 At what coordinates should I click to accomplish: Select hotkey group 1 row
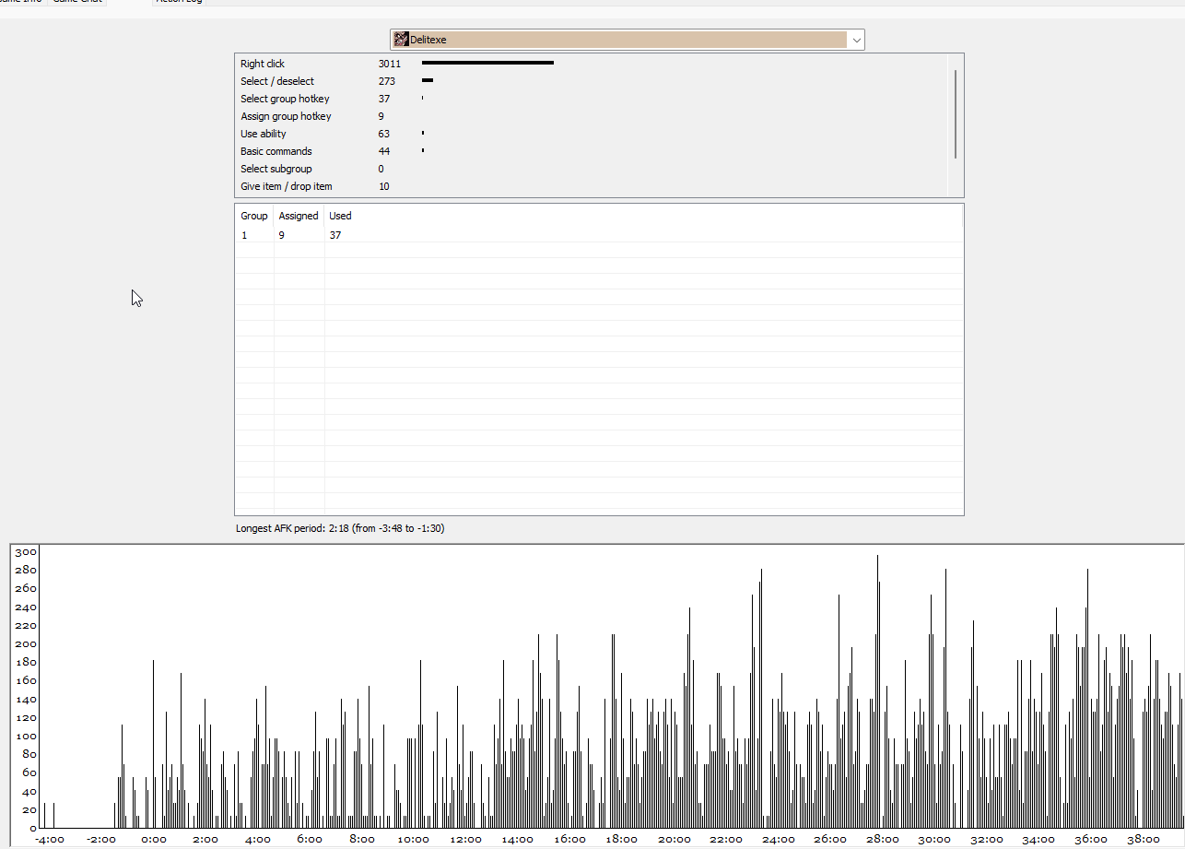[x=599, y=235]
